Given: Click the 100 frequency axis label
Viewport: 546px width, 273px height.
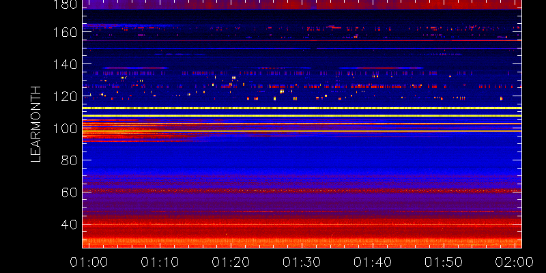Looking at the screenshot, I should (x=63, y=128).
